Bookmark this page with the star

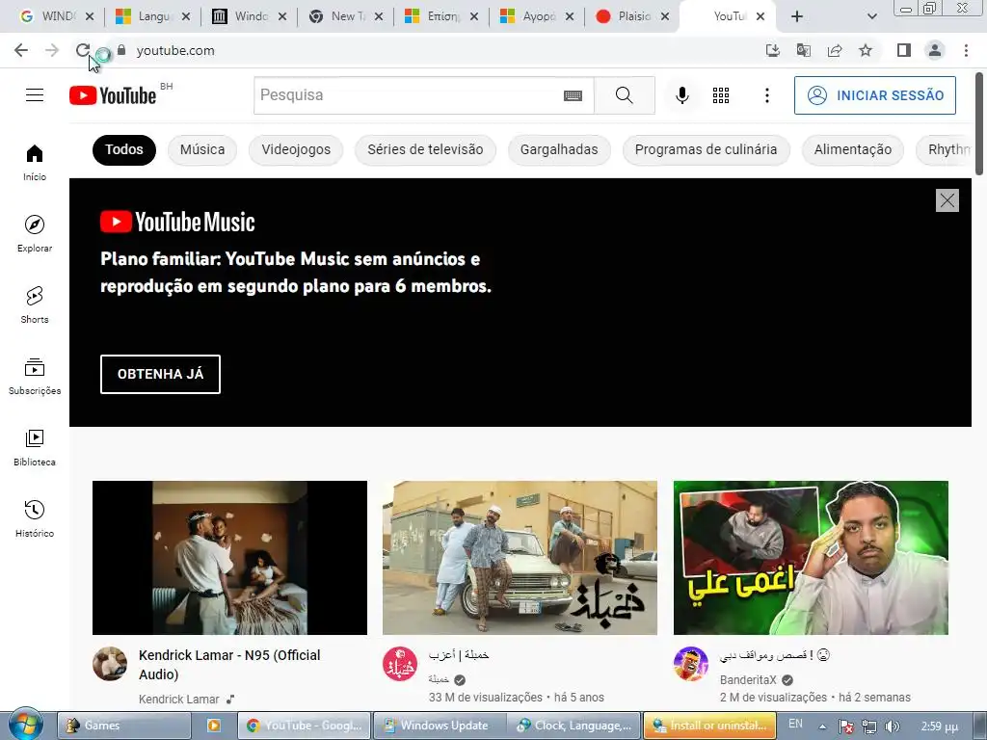point(866,50)
